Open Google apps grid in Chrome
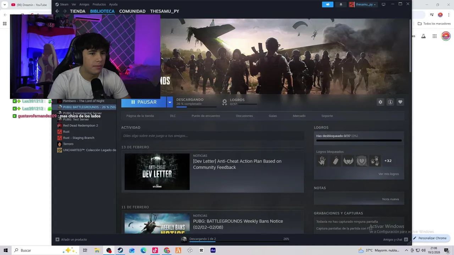Image resolution: width=454 pixels, height=255 pixels. pyautogui.click(x=434, y=36)
